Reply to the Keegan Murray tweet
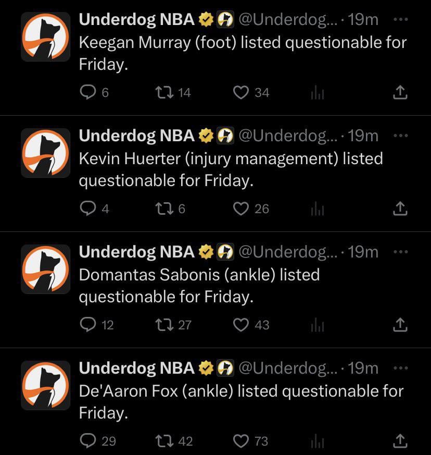This screenshot has width=431, height=455. click(x=86, y=93)
